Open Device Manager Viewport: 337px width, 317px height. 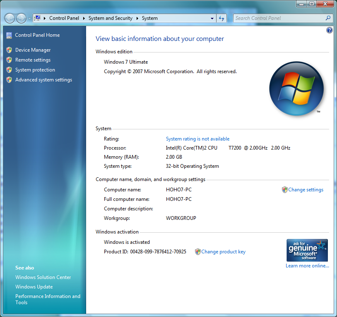pos(33,50)
